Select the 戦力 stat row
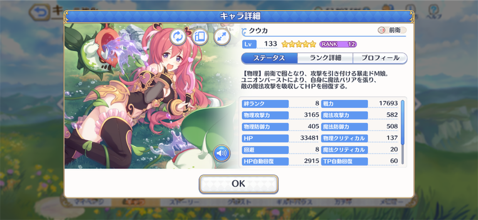This screenshot has width=478, height=220. (x=360, y=103)
